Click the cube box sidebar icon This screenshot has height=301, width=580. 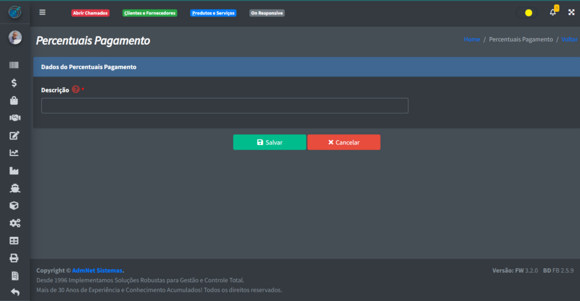click(x=15, y=205)
